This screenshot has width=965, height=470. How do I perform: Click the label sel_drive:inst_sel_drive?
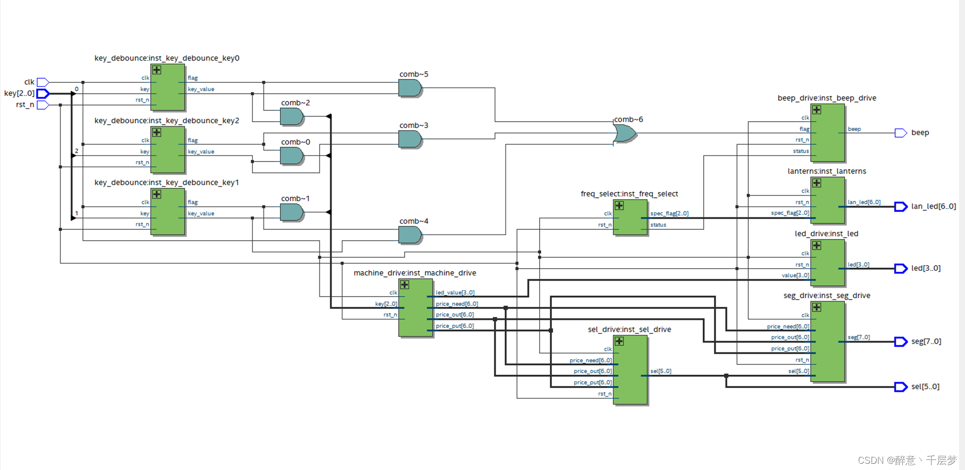tap(629, 329)
